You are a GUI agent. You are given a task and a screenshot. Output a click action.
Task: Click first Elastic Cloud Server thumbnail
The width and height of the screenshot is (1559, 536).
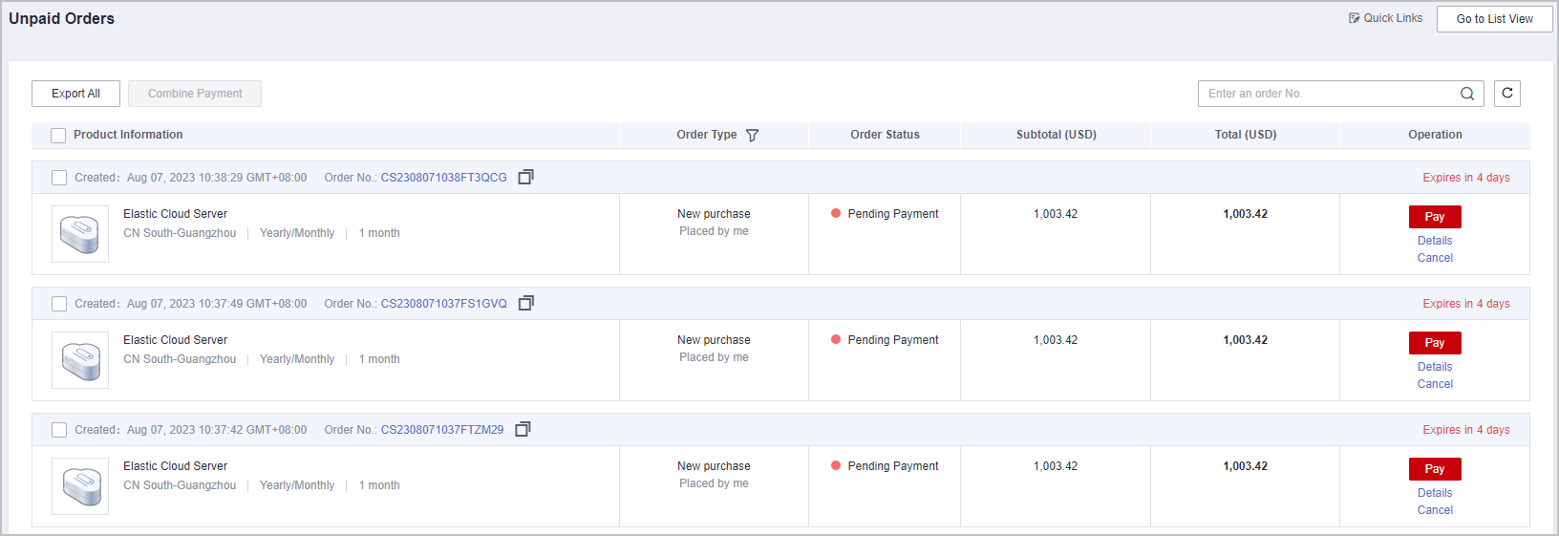pos(80,234)
